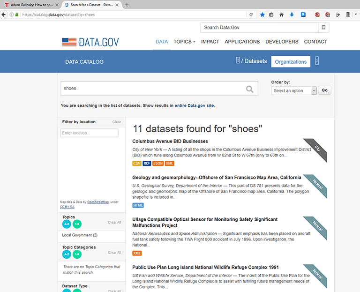Open downloads with the blue arrow icon
The height and width of the screenshot is (292, 360).
[292, 15]
